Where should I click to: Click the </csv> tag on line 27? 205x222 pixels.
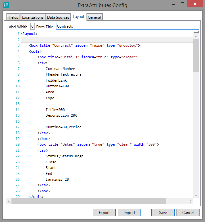pyautogui.click(x=44, y=185)
